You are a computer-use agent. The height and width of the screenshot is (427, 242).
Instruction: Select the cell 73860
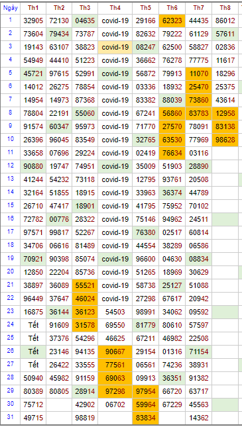pos(198,100)
